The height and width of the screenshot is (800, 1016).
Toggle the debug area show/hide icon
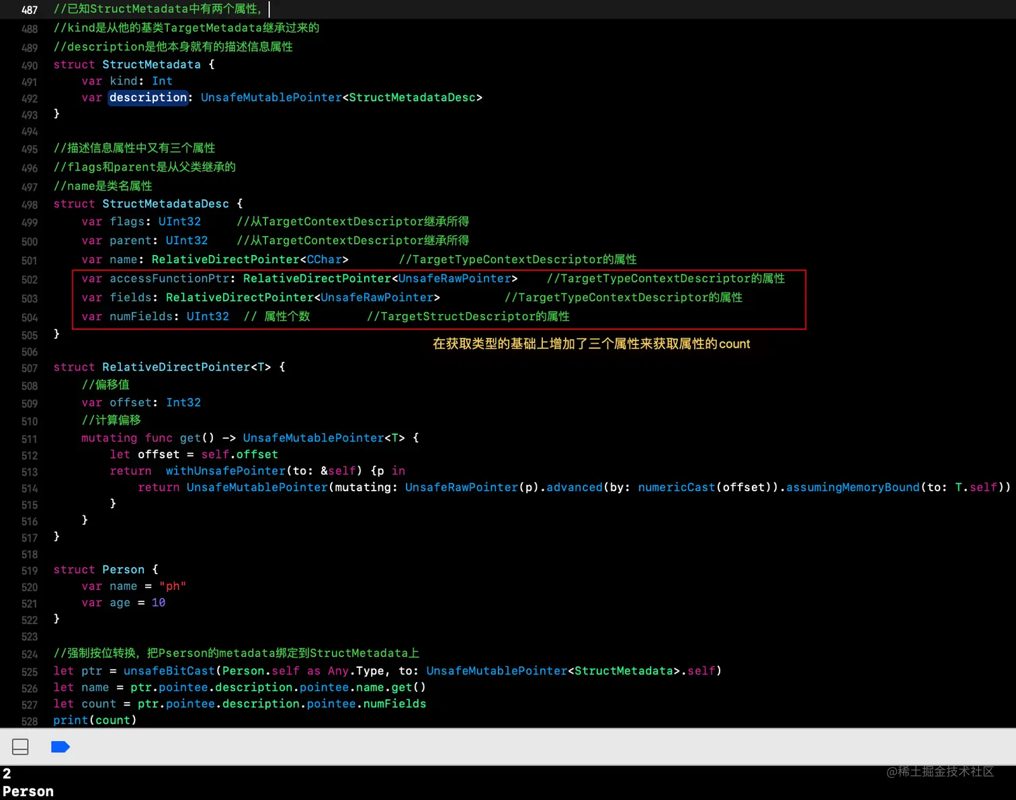click(20, 746)
